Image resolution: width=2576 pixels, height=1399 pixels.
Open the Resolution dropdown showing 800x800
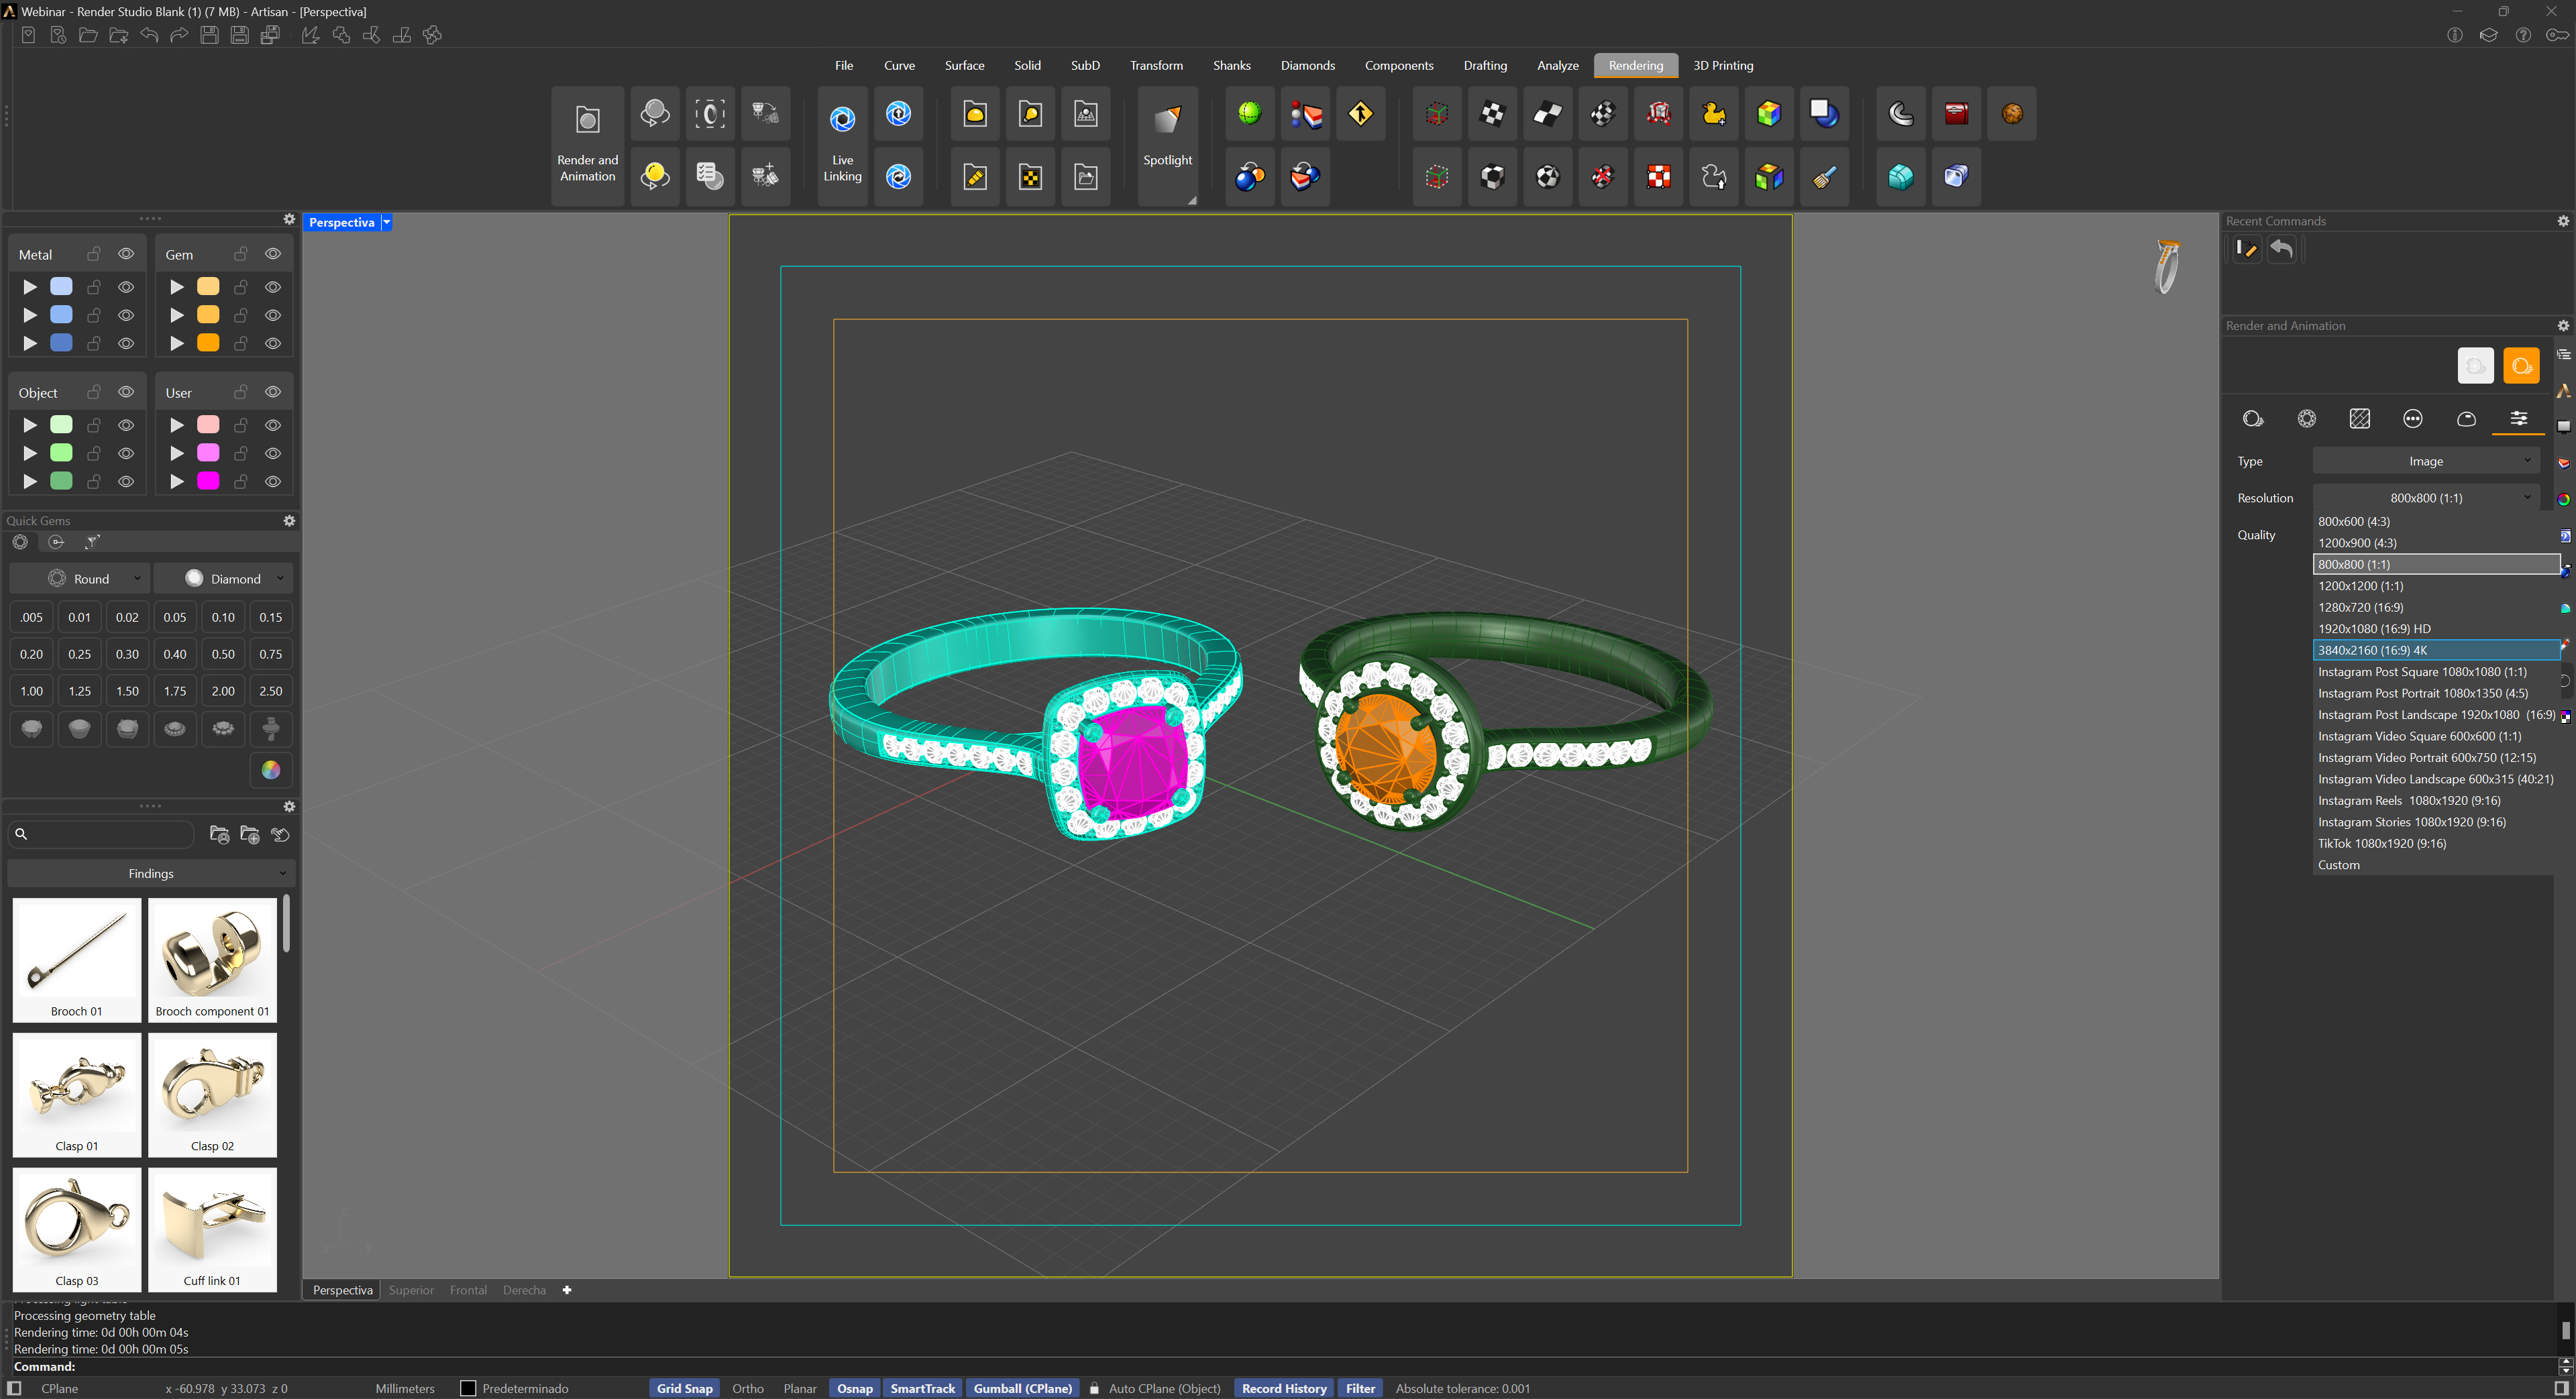(2426, 498)
